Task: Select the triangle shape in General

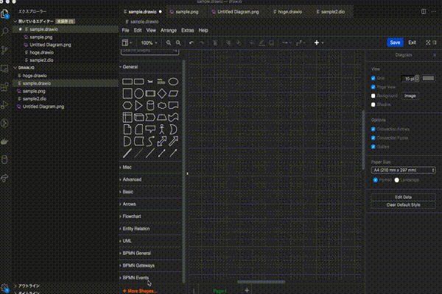Action: (138, 106)
